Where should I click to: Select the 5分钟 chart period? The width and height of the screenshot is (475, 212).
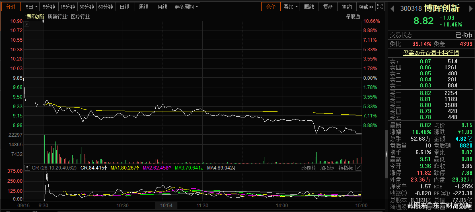(x=49, y=7)
